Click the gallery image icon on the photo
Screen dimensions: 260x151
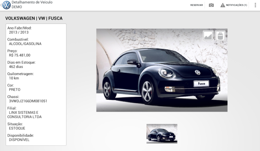[x=208, y=36]
